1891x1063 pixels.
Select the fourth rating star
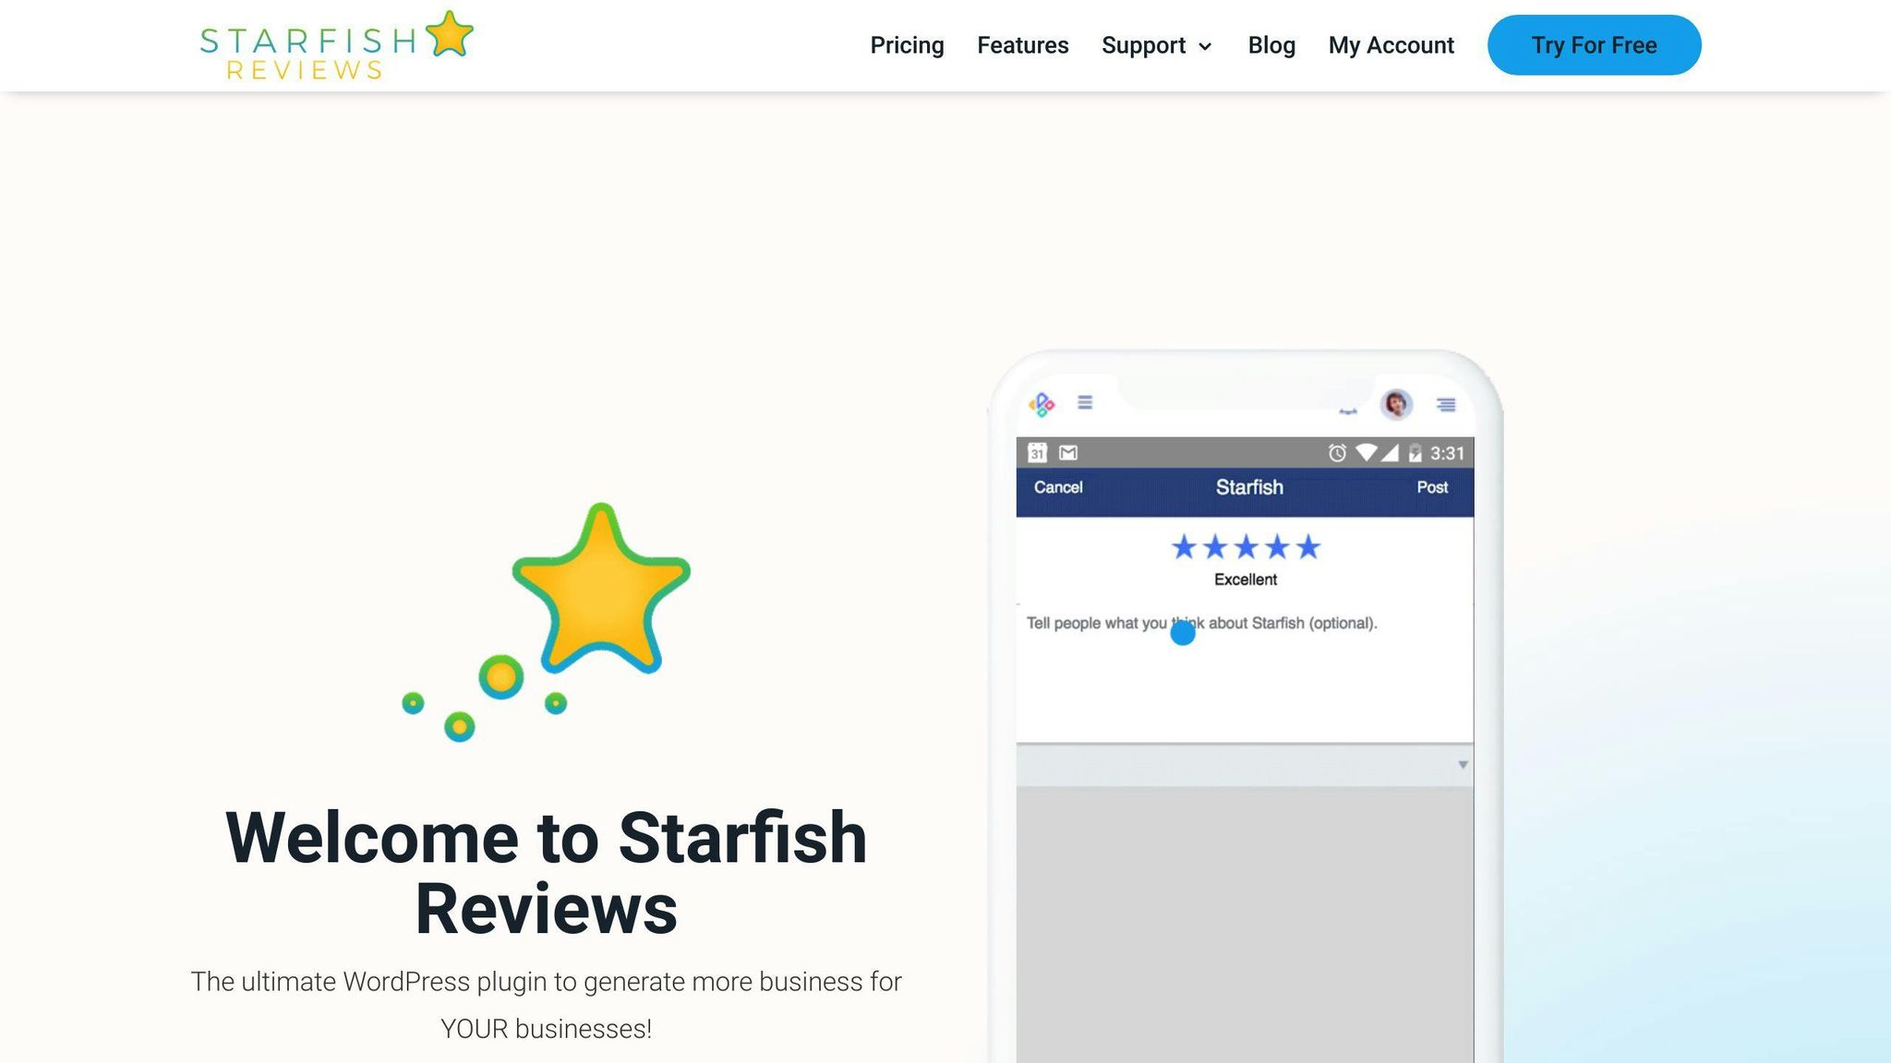1277,547
